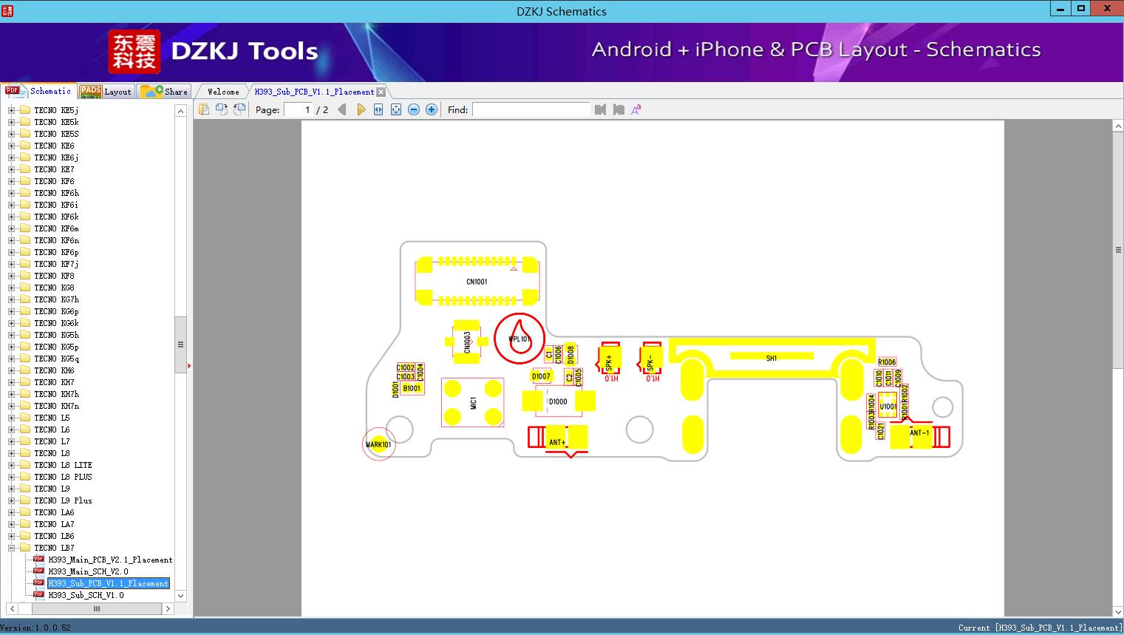Switch to the Schematic tab
The height and width of the screenshot is (635, 1124).
click(x=39, y=91)
